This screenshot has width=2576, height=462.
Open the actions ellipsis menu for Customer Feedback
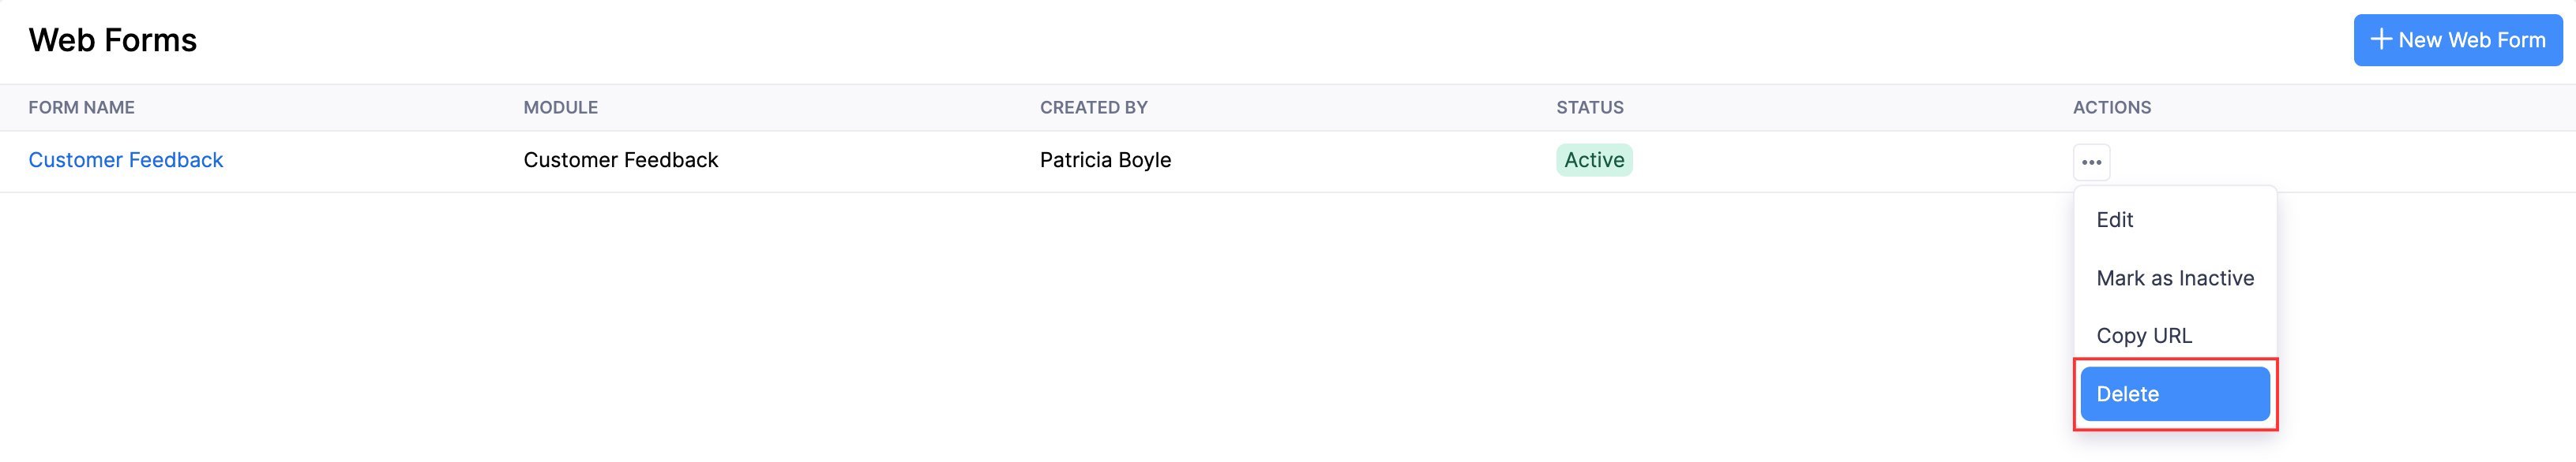click(x=2092, y=161)
